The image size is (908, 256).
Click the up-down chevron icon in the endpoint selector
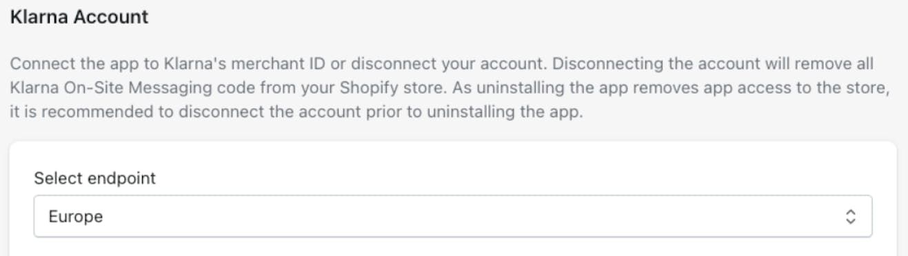(x=851, y=217)
